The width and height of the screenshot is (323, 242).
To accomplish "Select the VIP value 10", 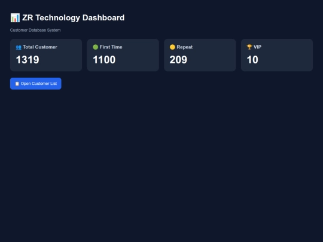I will pos(252,60).
